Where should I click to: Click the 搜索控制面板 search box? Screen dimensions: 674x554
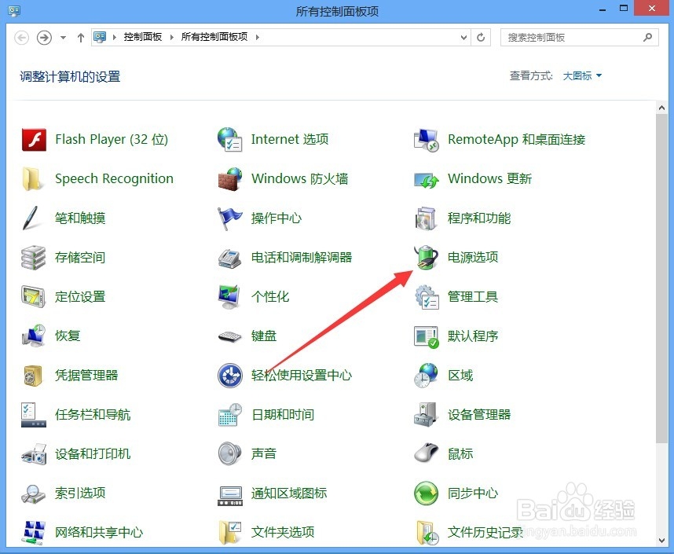pyautogui.click(x=580, y=38)
